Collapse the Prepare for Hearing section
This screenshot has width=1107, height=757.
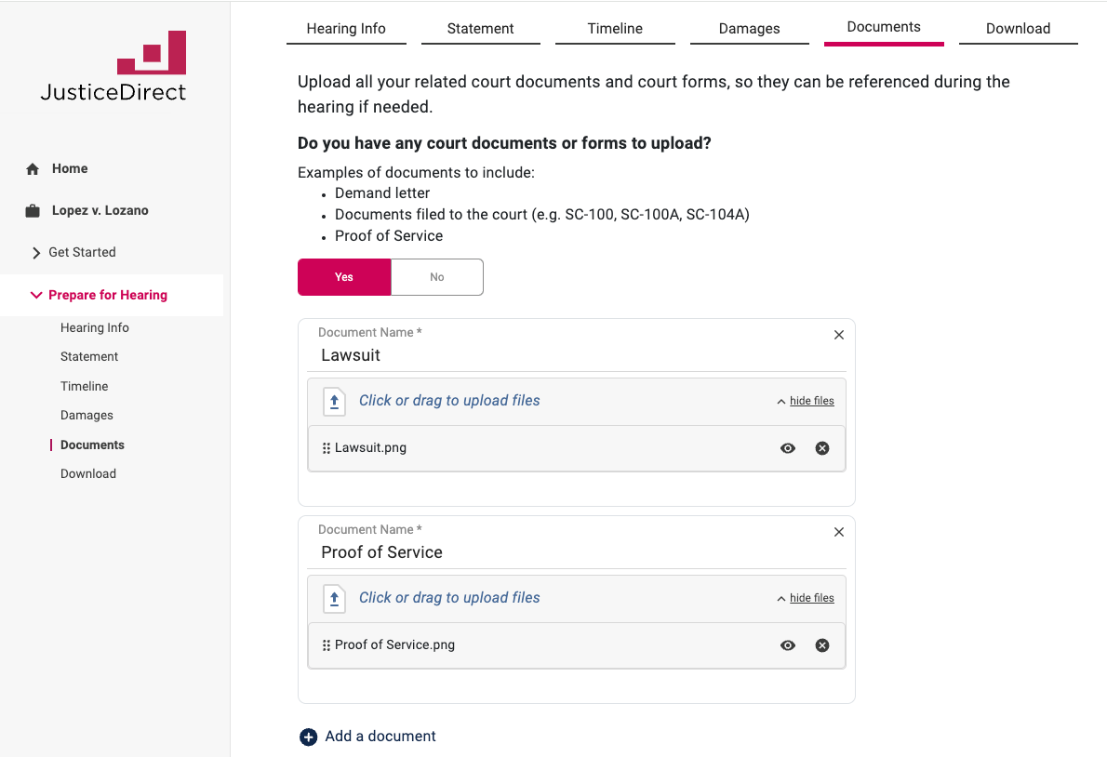pos(36,295)
